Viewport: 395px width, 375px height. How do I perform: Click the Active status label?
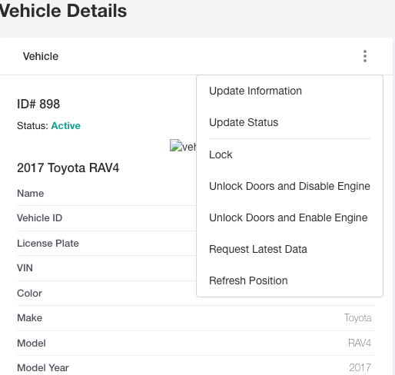coord(66,126)
